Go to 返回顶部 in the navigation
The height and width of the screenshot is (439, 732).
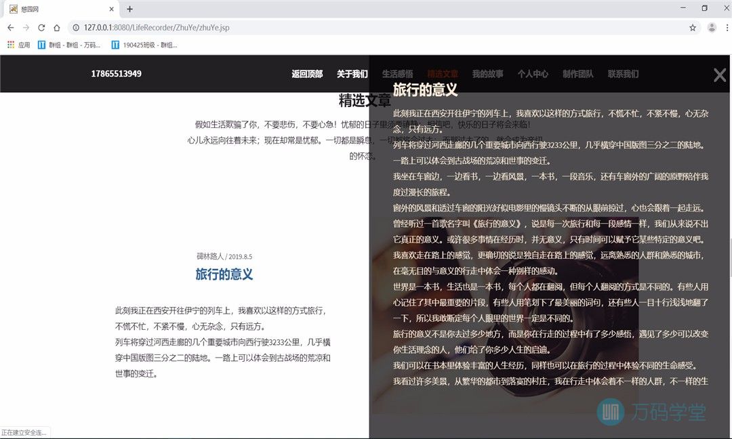307,74
